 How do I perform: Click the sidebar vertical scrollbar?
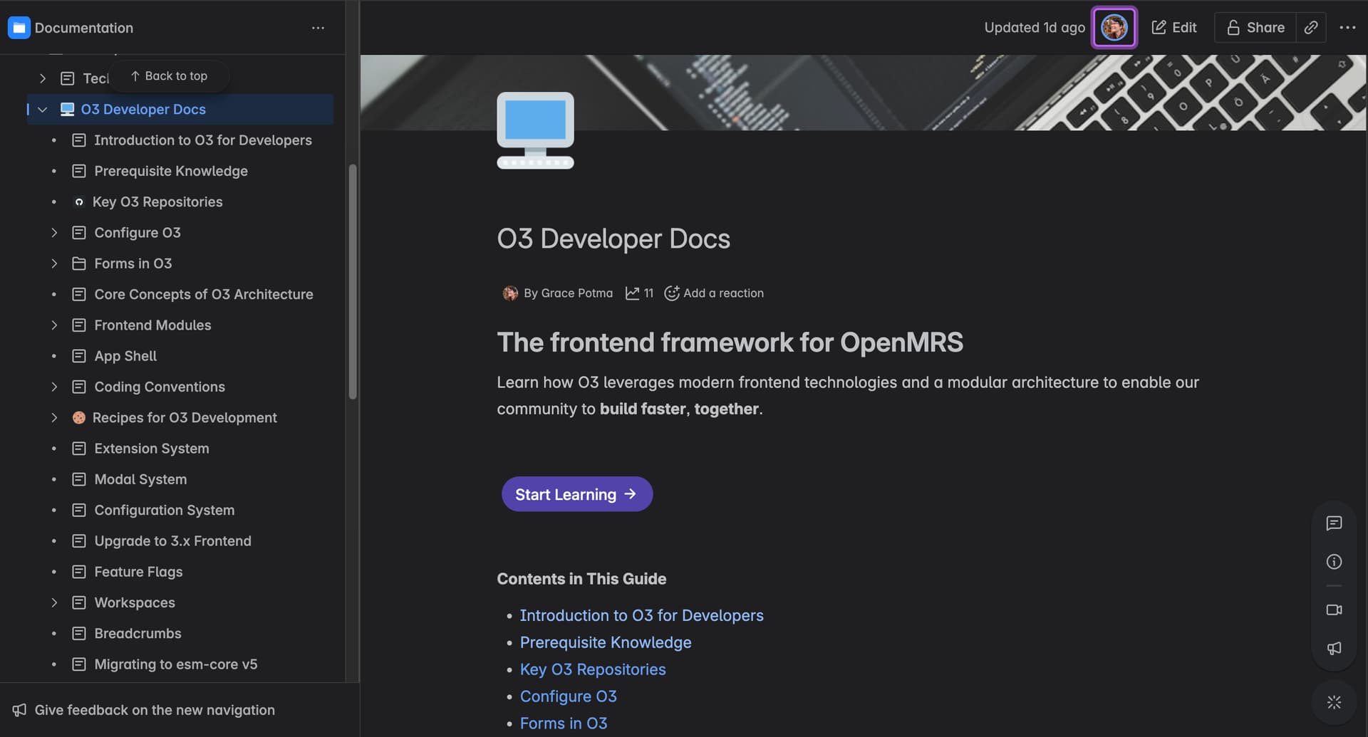click(x=353, y=281)
